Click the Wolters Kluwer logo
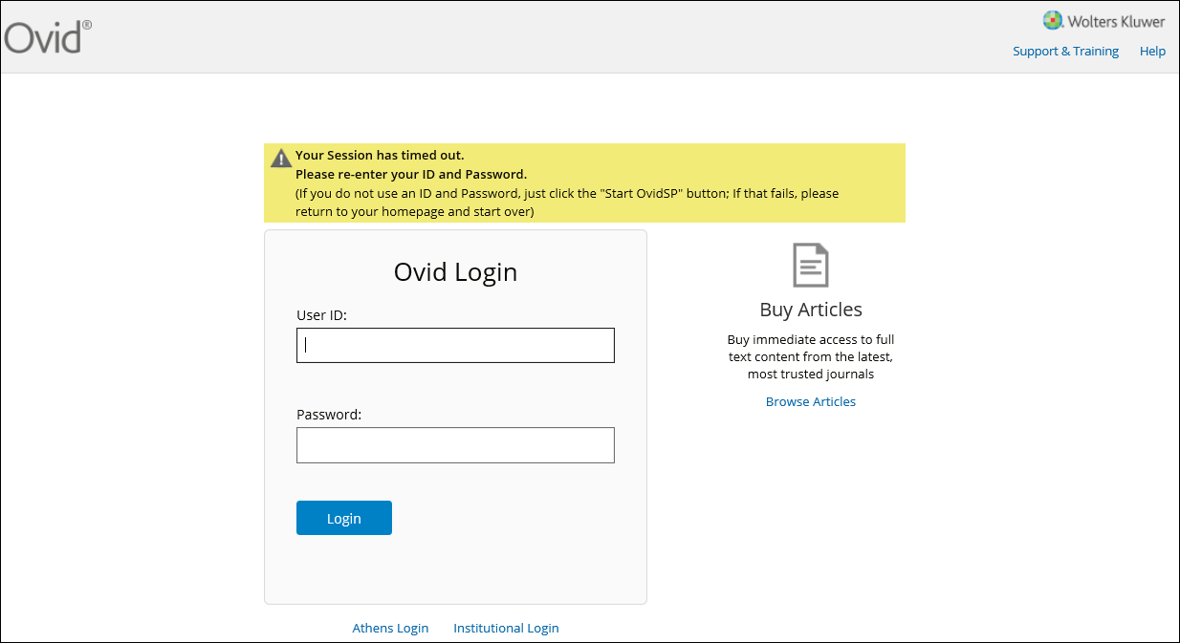The image size is (1180, 643). 1104,20
